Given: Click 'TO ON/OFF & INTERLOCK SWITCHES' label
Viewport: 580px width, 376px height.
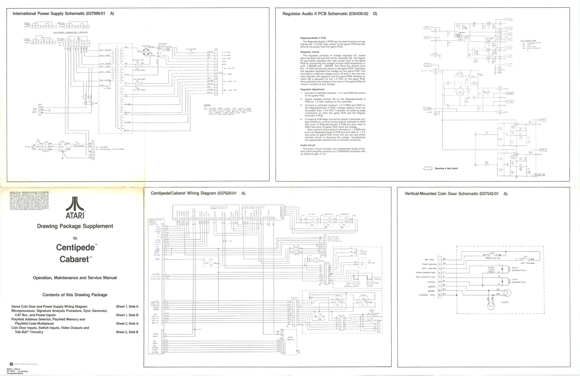Looking at the screenshot, I should coord(110,148).
